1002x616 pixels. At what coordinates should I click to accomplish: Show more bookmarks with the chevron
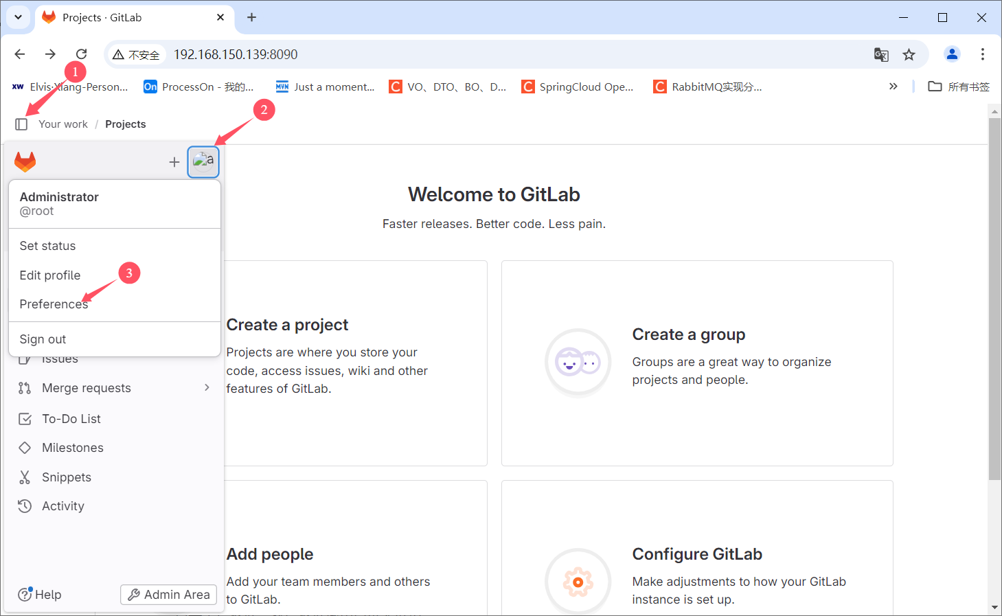pos(893,87)
